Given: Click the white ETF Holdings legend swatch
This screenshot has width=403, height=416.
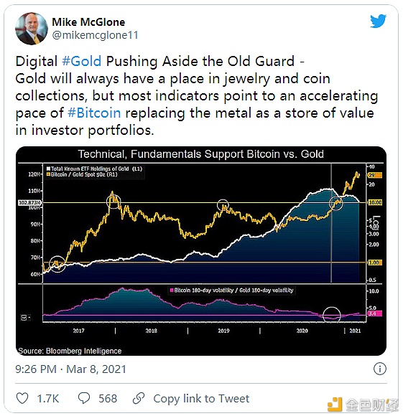Looking at the screenshot, I should point(48,169).
